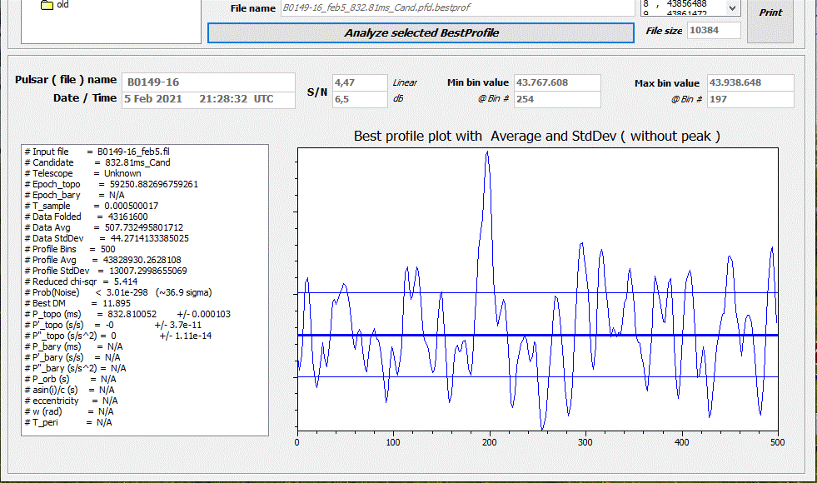Screen dimensions: 817x483
Task: Select the '# Epoch_topo' line
Action: tap(111, 184)
